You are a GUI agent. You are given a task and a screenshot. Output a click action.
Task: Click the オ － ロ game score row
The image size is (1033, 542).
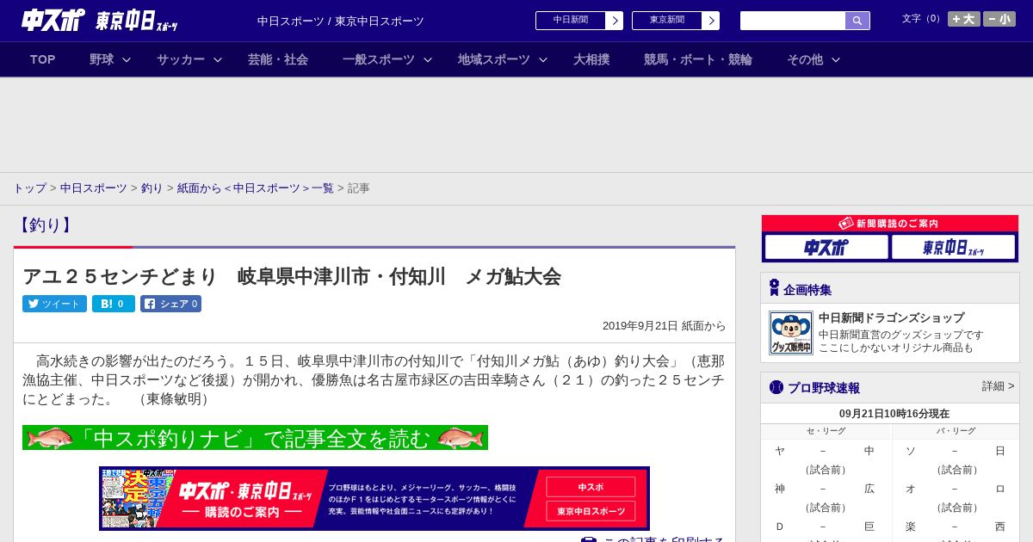[956, 489]
